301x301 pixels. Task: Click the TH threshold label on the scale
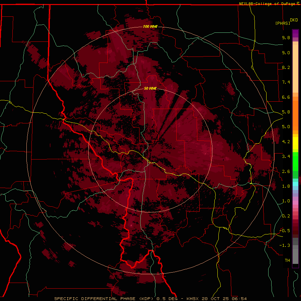pos(287,261)
